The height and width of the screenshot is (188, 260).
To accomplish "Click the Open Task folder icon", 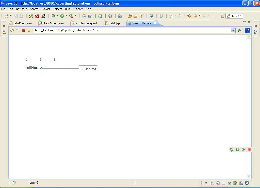I will 136,16.
